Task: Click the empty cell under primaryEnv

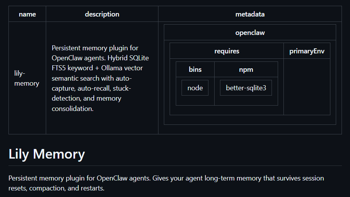Action: 307,87
